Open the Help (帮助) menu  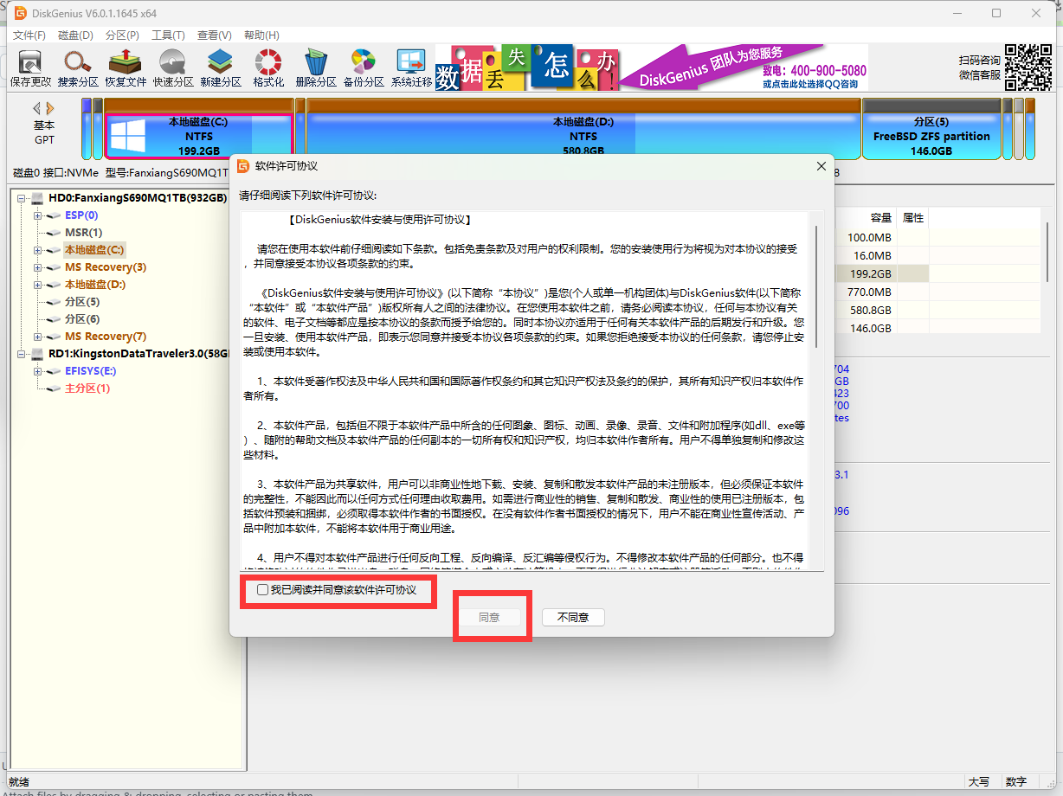(x=261, y=35)
